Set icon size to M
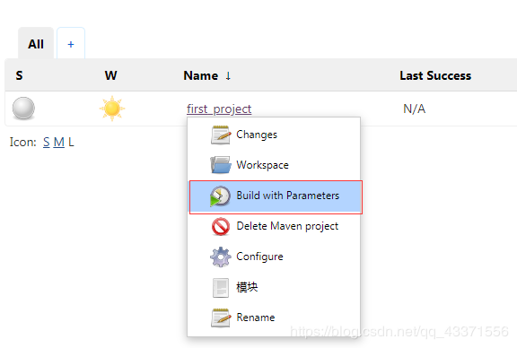 (x=58, y=142)
